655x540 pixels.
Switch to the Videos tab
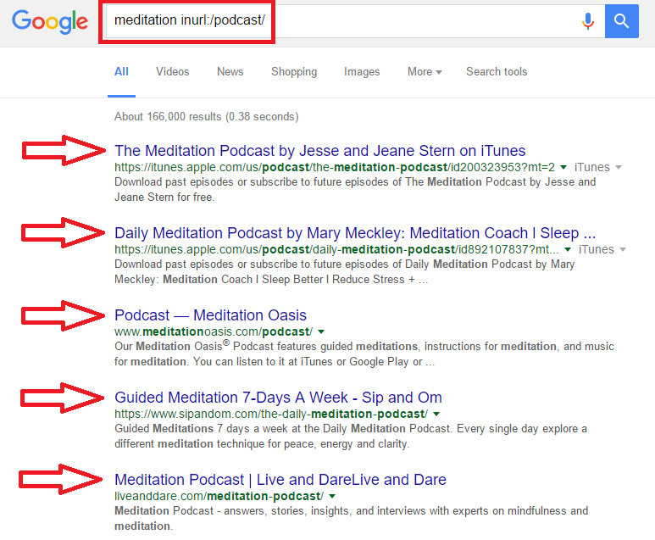173,71
